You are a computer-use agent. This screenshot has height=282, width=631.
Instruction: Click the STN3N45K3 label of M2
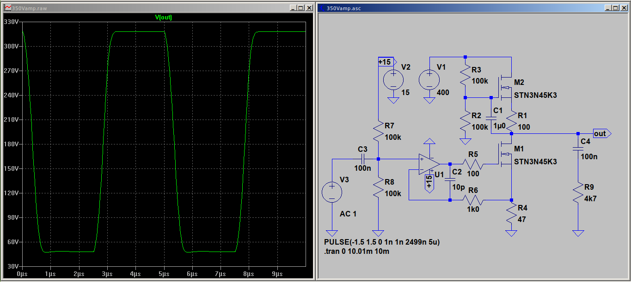coord(535,96)
